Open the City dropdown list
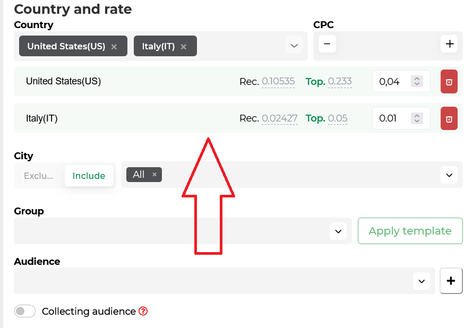Image resolution: width=473 pixels, height=328 pixels. pyautogui.click(x=449, y=175)
